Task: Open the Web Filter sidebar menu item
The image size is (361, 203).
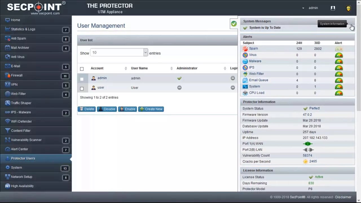Action: (x=36, y=94)
